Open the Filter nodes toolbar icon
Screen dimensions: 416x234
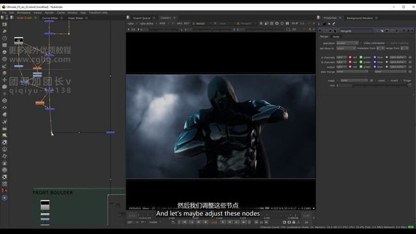coord(5,59)
